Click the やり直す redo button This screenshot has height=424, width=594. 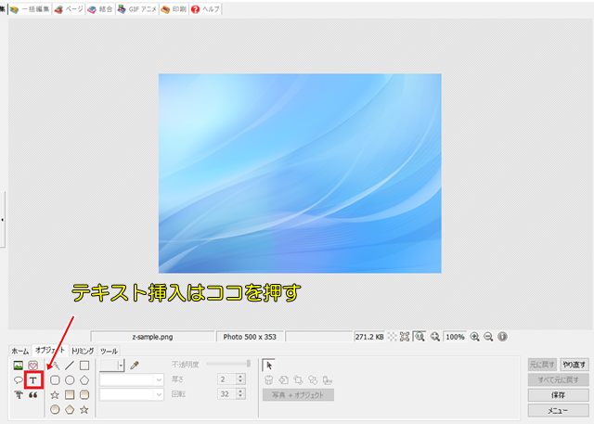click(575, 365)
